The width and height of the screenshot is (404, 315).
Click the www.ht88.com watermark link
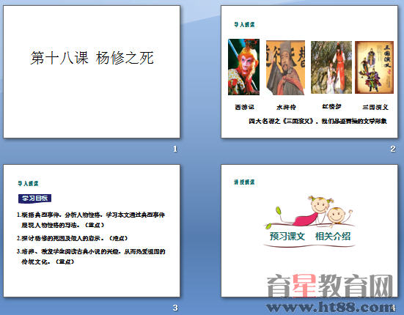click(x=330, y=307)
